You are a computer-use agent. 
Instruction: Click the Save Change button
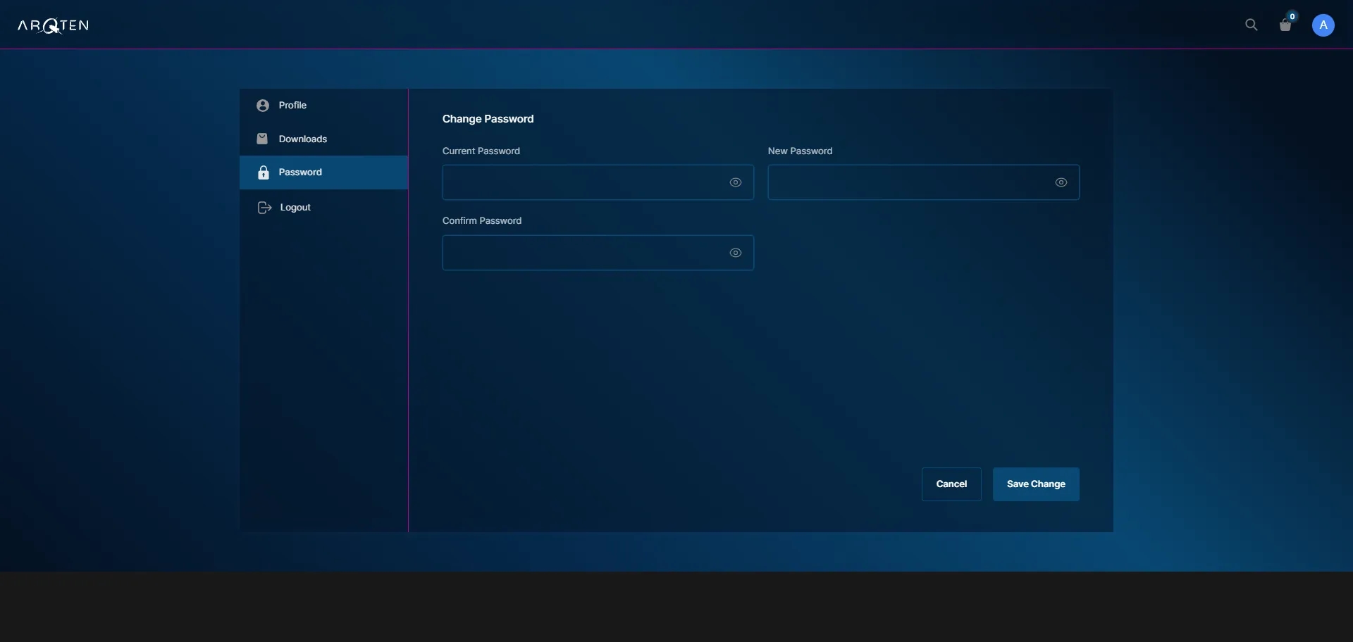coord(1036,484)
